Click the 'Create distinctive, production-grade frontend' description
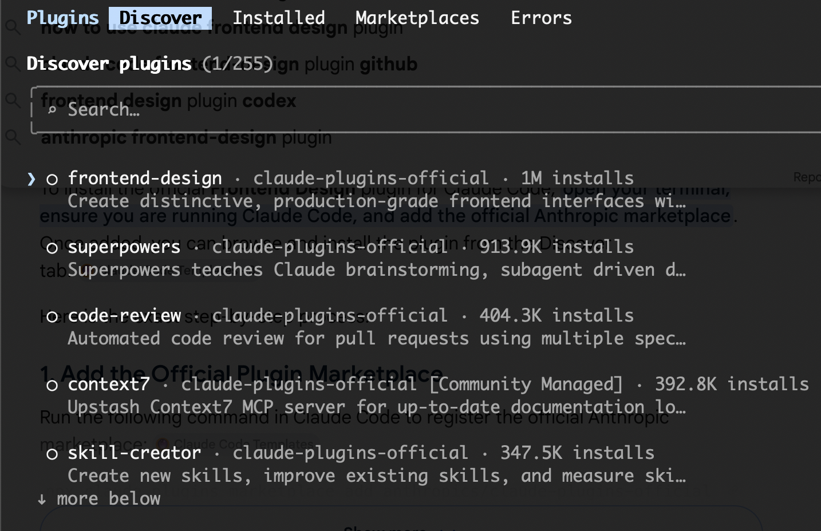Image resolution: width=821 pixels, height=531 pixels. (x=377, y=201)
